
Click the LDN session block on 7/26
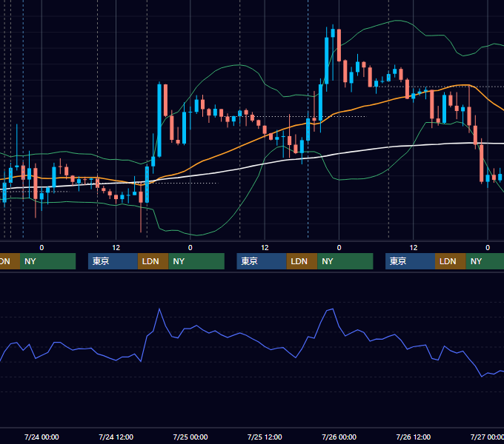point(451,261)
